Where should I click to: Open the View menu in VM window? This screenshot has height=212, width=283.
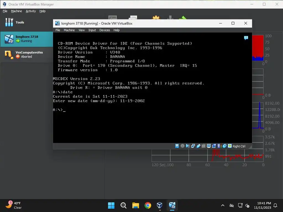82,30
